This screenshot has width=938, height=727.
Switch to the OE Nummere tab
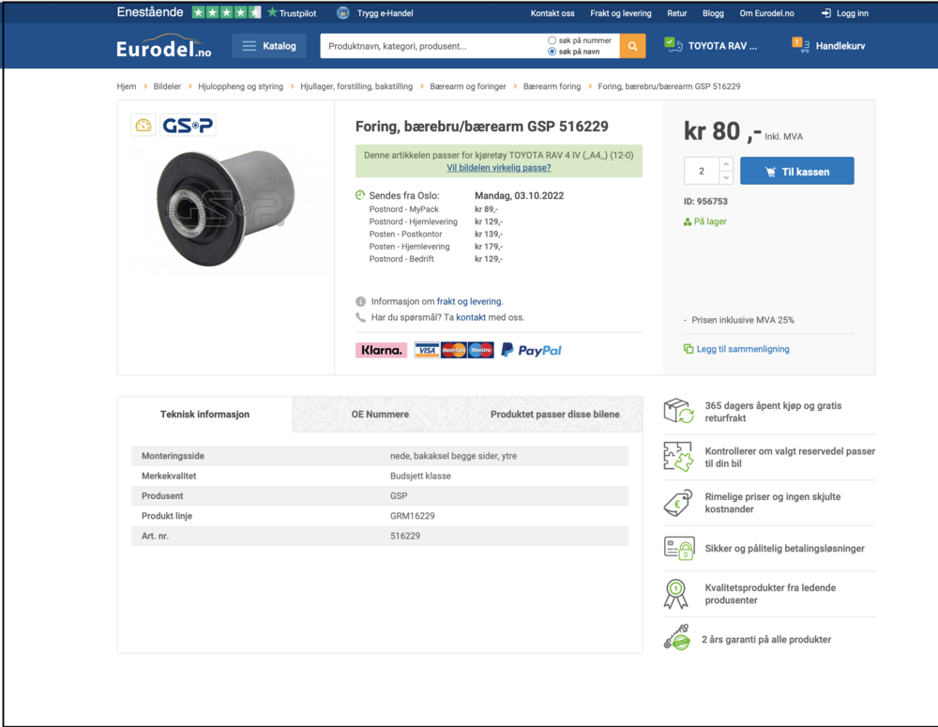pyautogui.click(x=380, y=414)
